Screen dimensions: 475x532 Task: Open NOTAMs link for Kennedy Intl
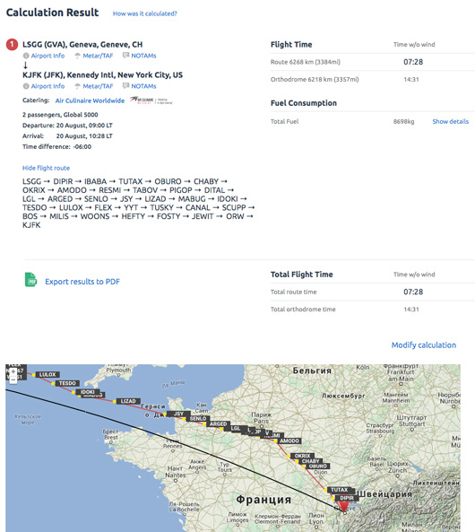point(143,86)
